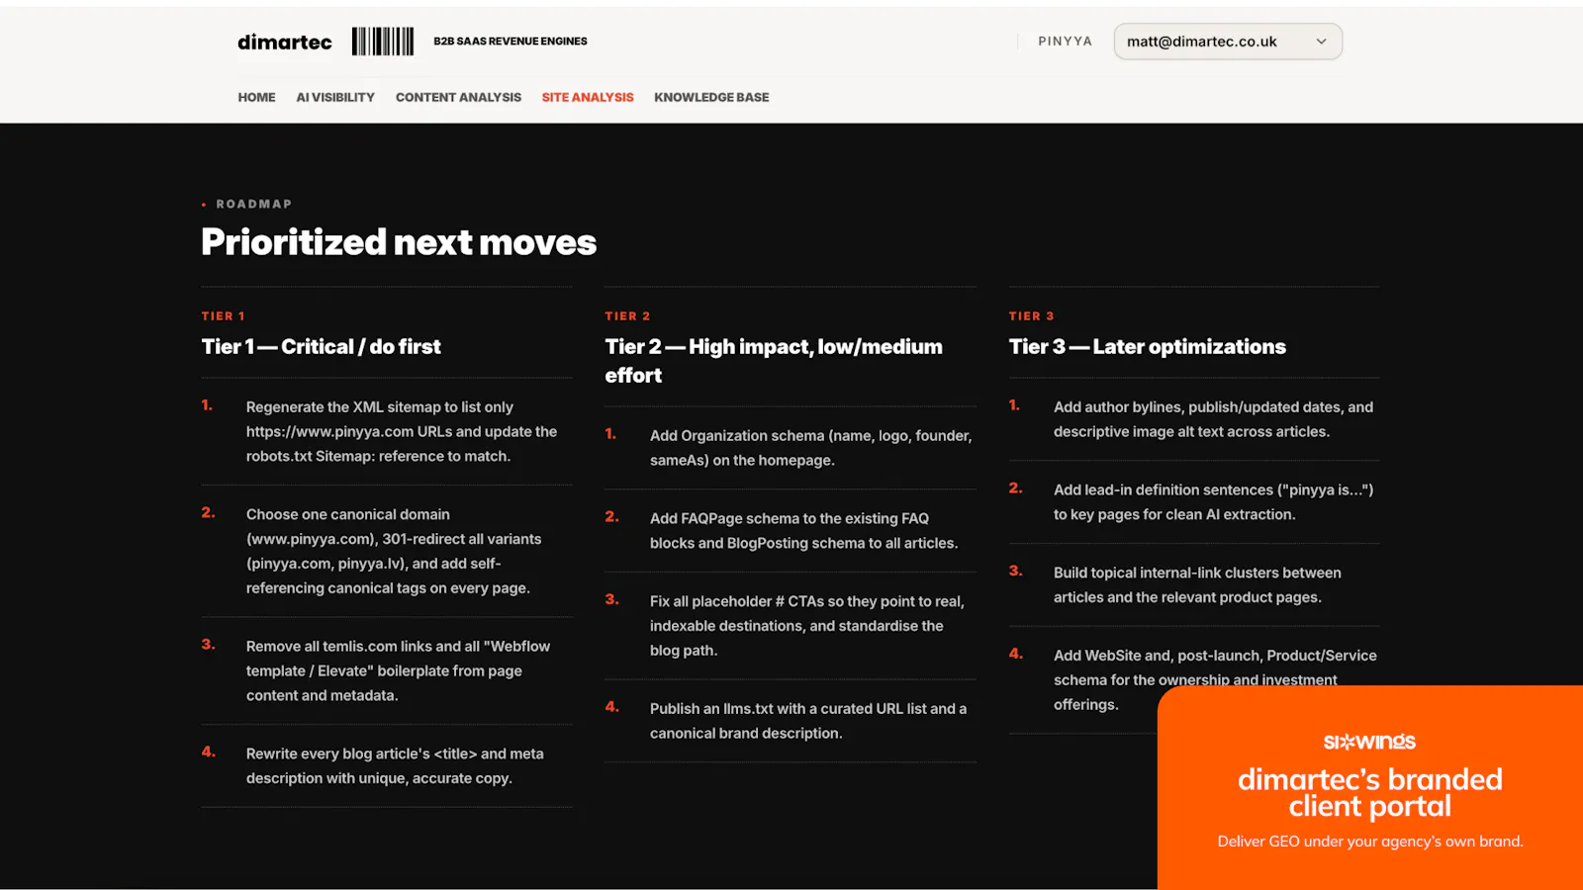Click the B2B SaaS Revenue Engines tagline

point(511,42)
